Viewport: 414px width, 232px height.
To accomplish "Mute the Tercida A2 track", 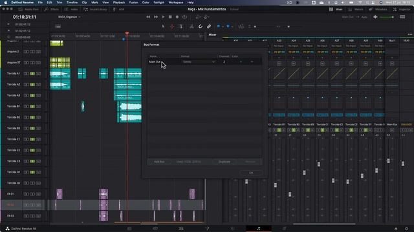I will [38, 84].
